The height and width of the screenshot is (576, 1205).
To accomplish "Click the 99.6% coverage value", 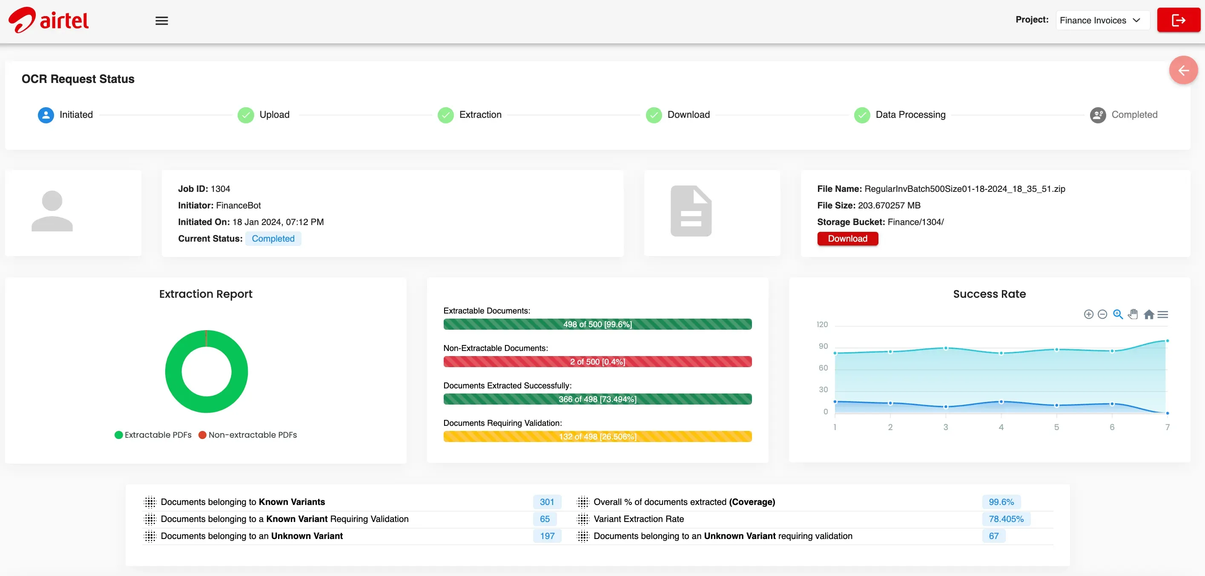I will click(x=1001, y=501).
